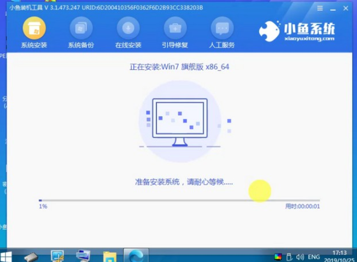Click the ENG language indicator

point(314,257)
